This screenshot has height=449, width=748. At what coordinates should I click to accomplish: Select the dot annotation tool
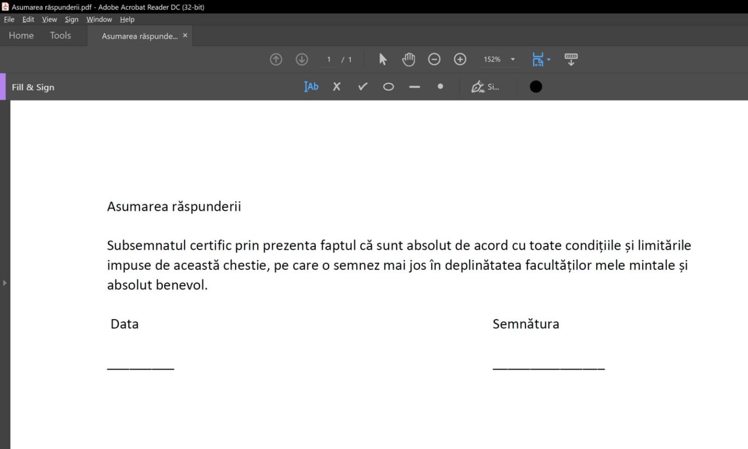(440, 87)
